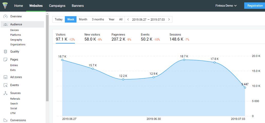Click the Audience people icon

[5, 25]
